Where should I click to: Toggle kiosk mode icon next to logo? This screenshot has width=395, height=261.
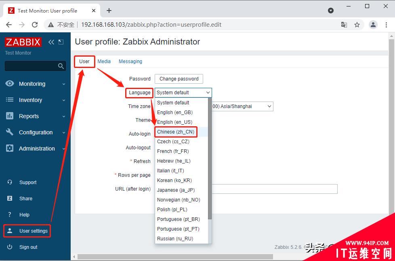[61, 42]
